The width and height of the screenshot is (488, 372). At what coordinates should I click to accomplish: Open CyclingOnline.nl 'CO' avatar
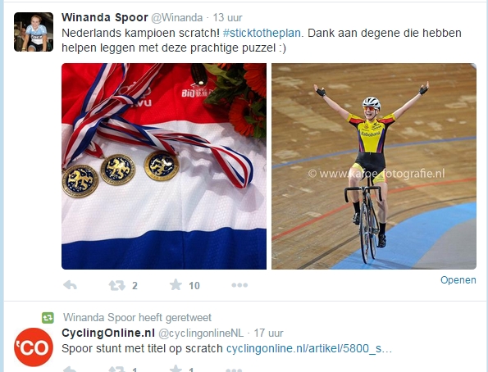[x=34, y=347]
